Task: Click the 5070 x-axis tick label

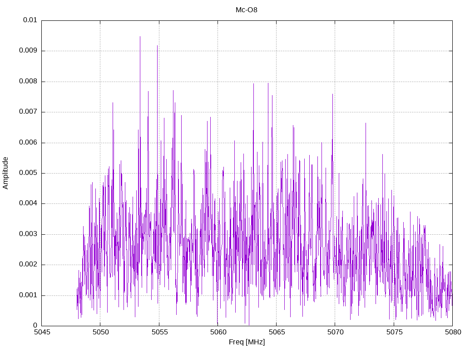Action: click(336, 332)
